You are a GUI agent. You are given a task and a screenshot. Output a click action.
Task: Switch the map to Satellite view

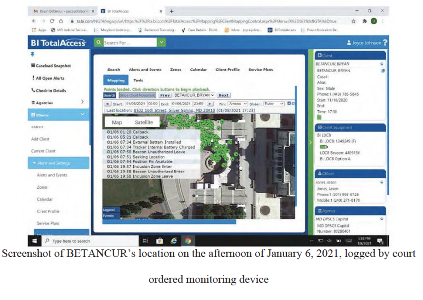point(144,122)
